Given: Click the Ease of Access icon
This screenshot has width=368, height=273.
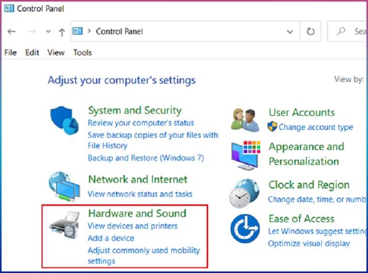Looking at the screenshot, I should [245, 228].
